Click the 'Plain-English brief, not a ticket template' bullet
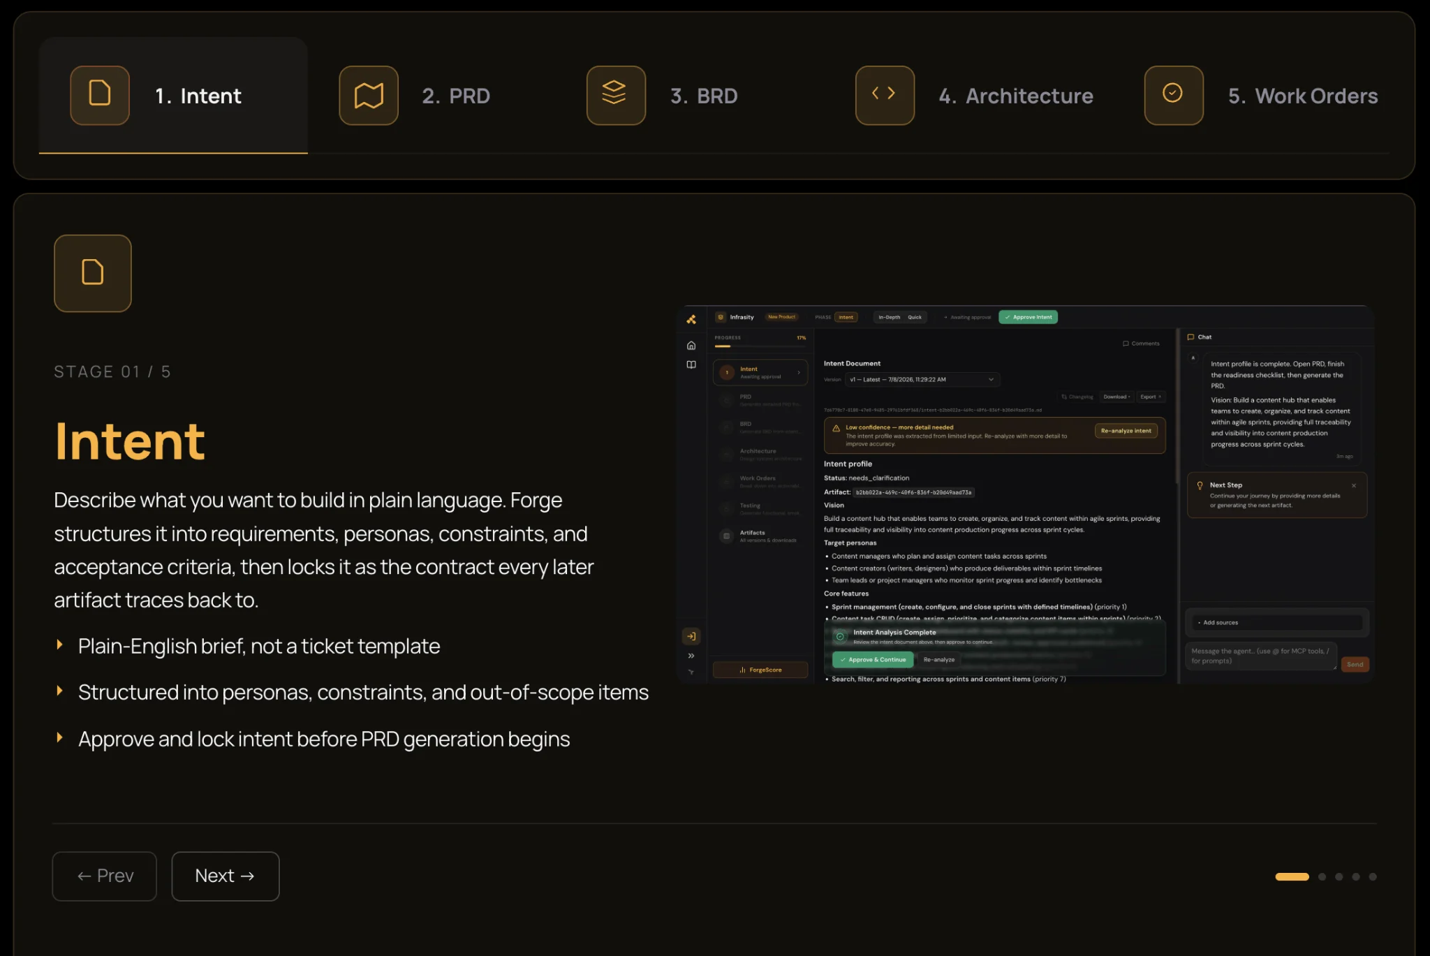The width and height of the screenshot is (1430, 956). point(259,646)
